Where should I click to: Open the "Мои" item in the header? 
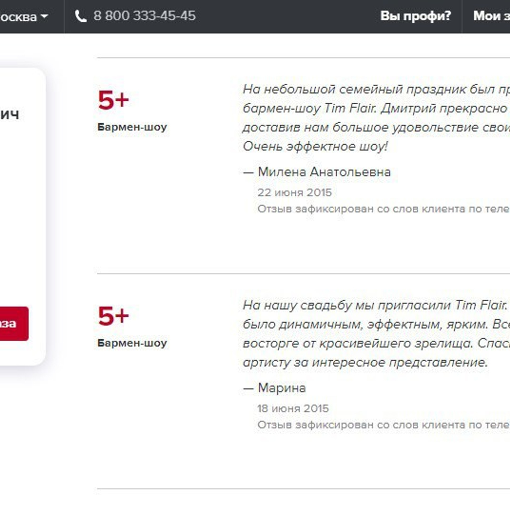click(491, 16)
